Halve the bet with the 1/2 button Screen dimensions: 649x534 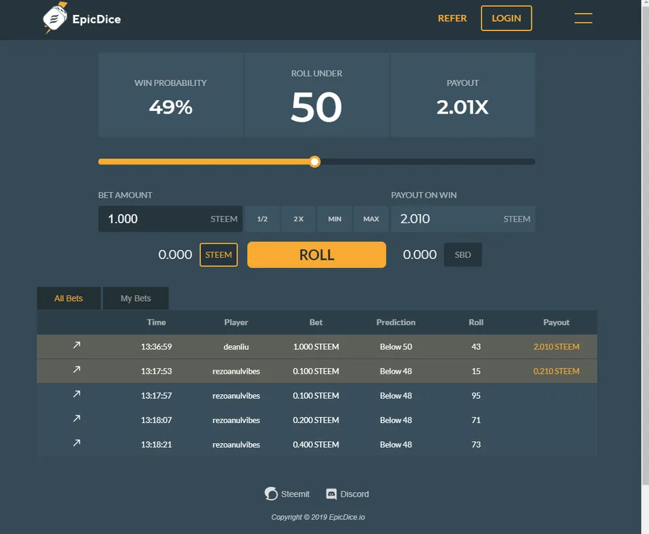(x=262, y=219)
